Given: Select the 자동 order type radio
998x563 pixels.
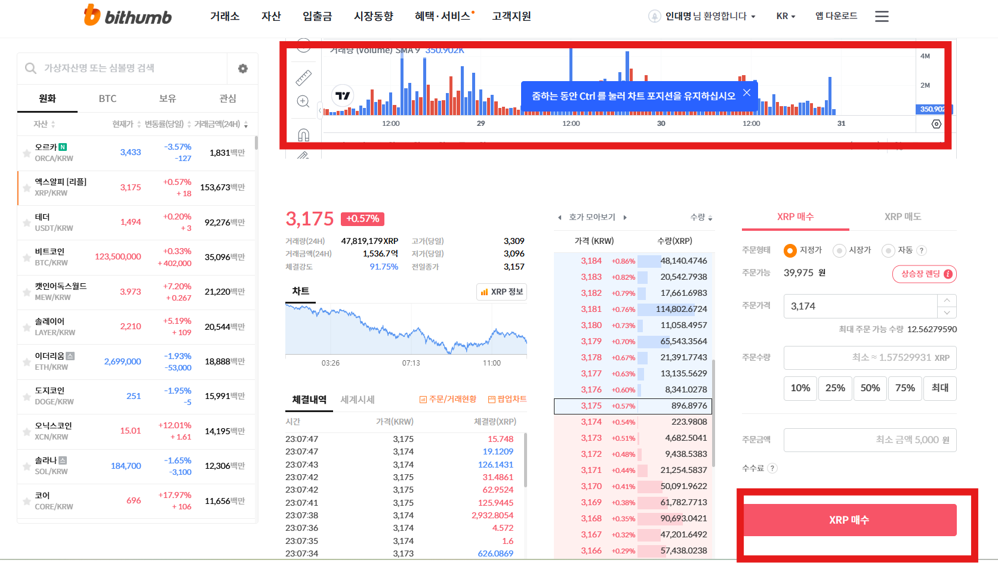Looking at the screenshot, I should [888, 250].
